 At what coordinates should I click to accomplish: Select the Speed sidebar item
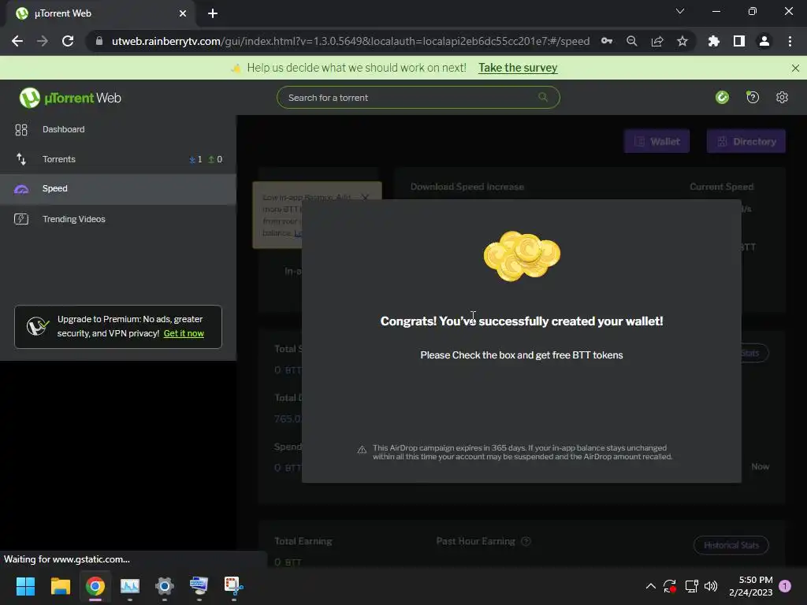(x=118, y=189)
